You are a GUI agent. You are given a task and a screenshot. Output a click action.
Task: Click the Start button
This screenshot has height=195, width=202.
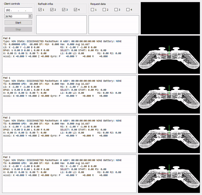[x=18, y=22]
